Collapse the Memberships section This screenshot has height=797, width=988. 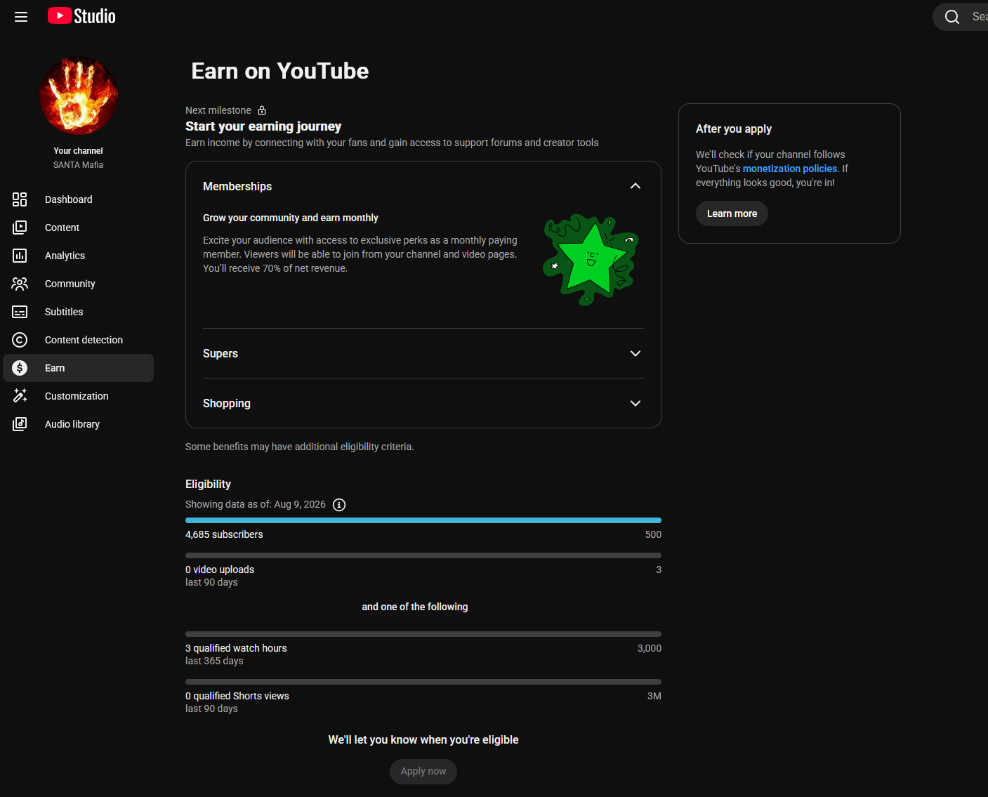(635, 186)
